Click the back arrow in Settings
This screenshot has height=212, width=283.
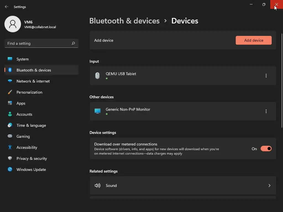coord(7,7)
